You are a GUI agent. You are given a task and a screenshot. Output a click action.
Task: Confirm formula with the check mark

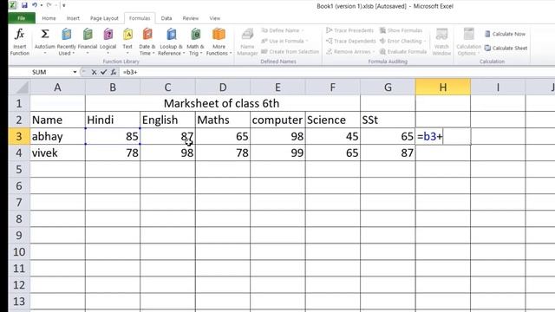[103, 72]
